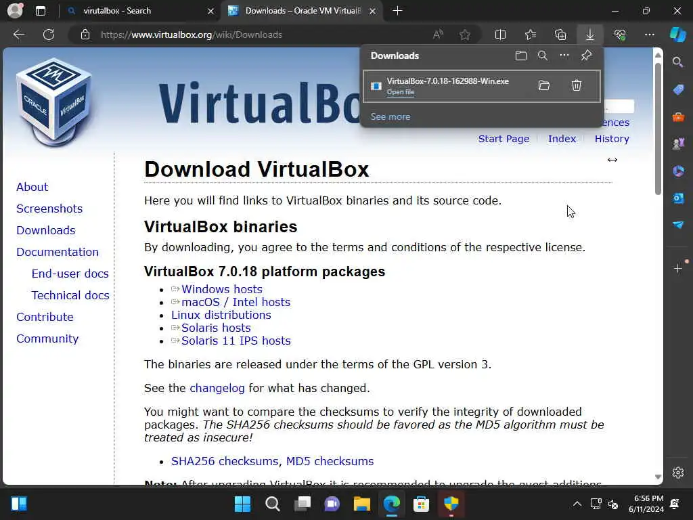Screen dimensions: 693x520
Task: Open Browser essentials heart icon
Action: [x=620, y=35]
